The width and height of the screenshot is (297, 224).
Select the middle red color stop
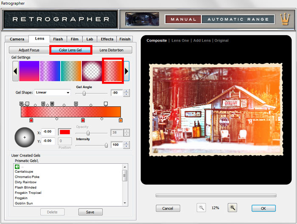[x=83, y=120]
